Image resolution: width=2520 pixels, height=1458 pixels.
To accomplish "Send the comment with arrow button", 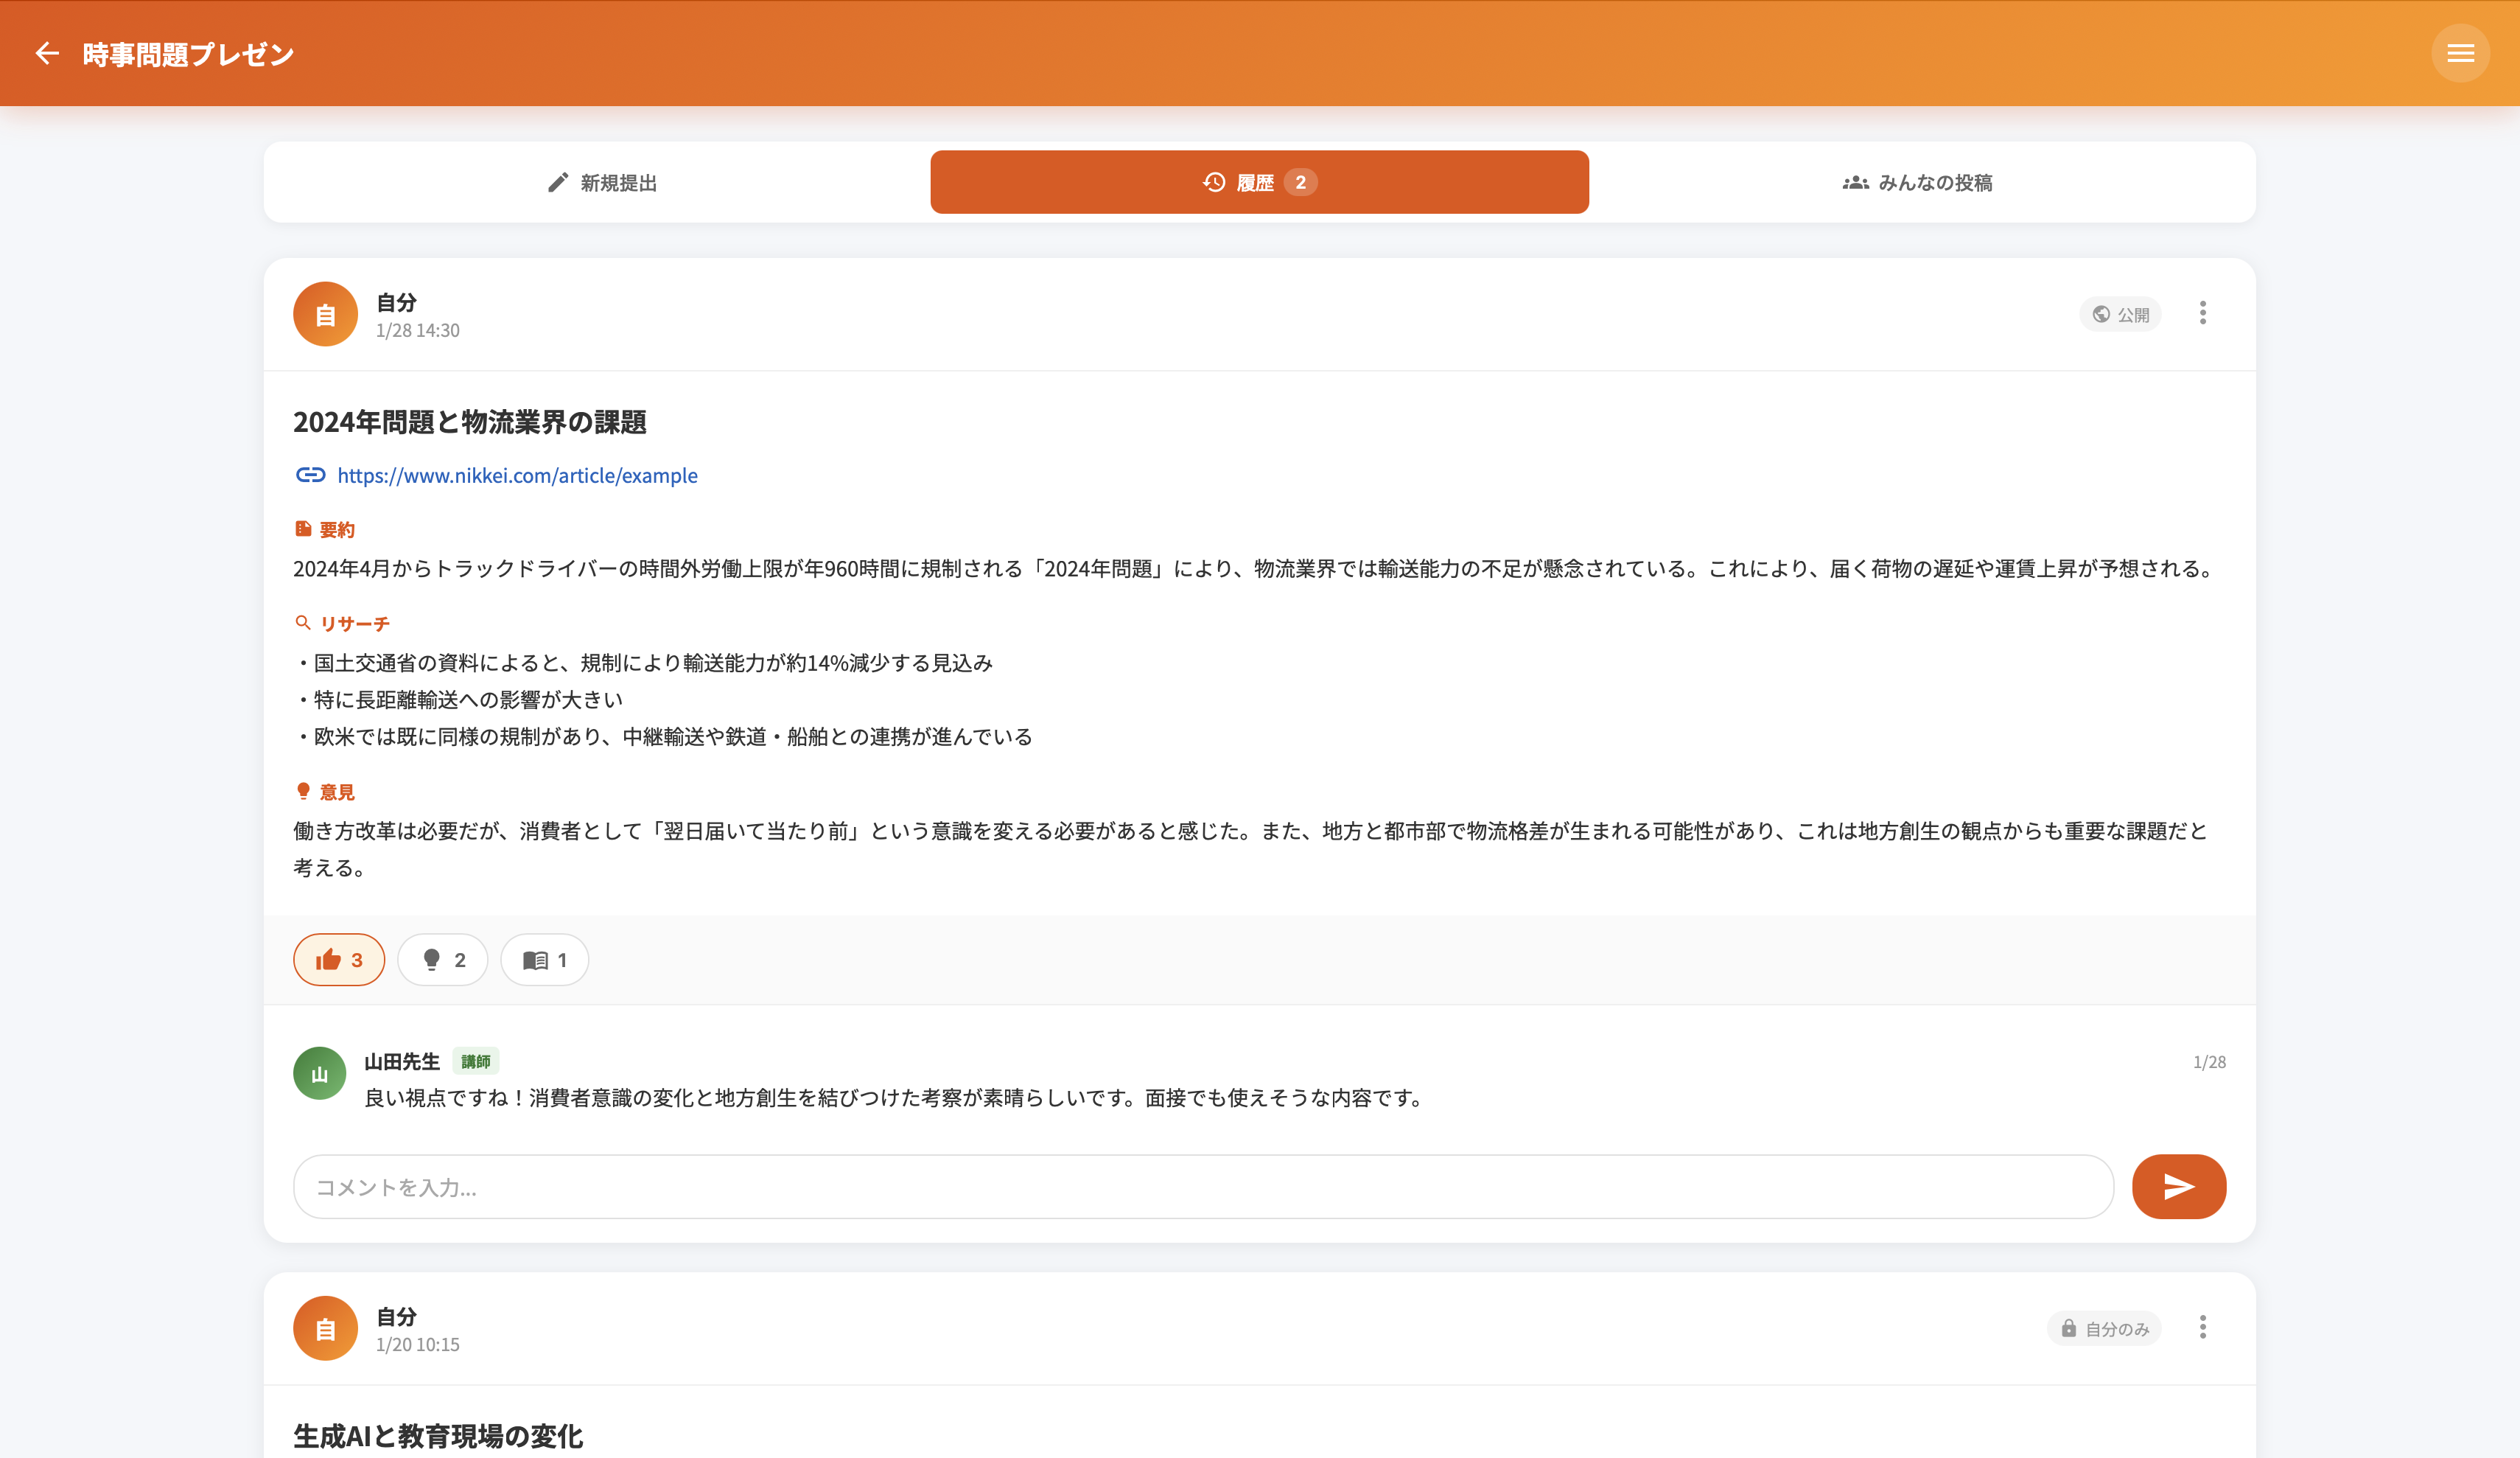I will (x=2178, y=1187).
